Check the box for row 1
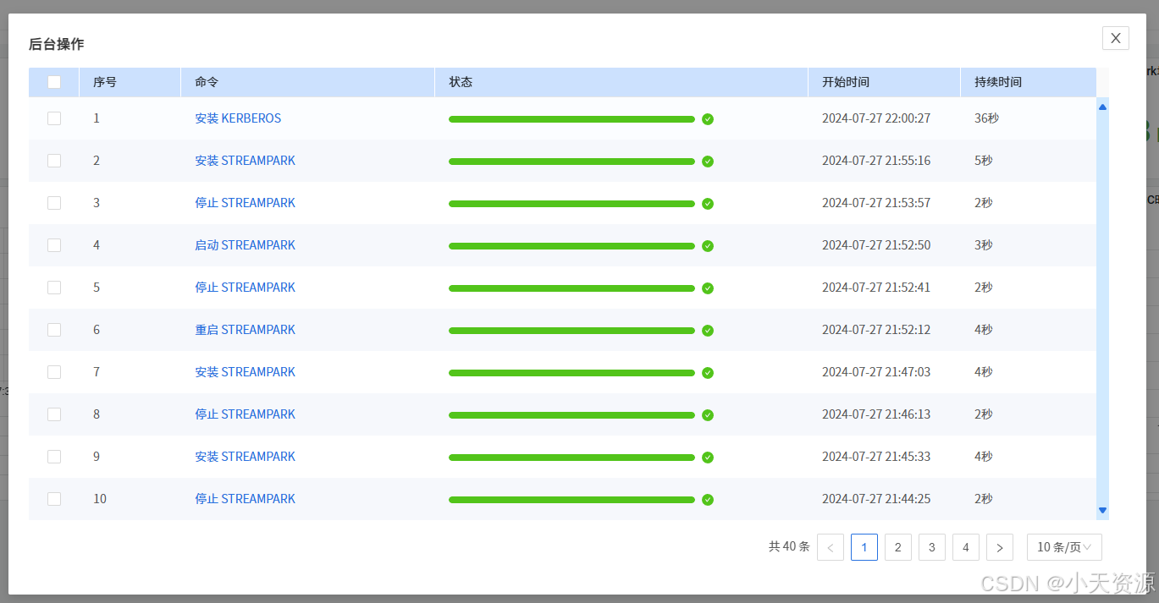The width and height of the screenshot is (1159, 603). (x=54, y=118)
